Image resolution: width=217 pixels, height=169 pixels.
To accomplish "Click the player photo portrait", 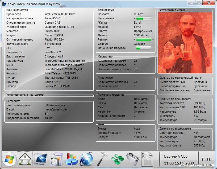I will (x=185, y=43).
